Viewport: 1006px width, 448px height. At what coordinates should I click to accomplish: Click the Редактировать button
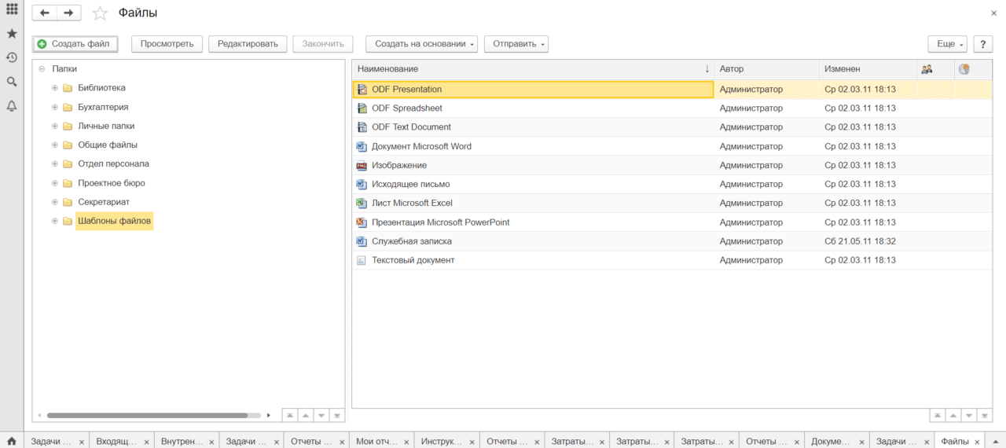pos(248,44)
